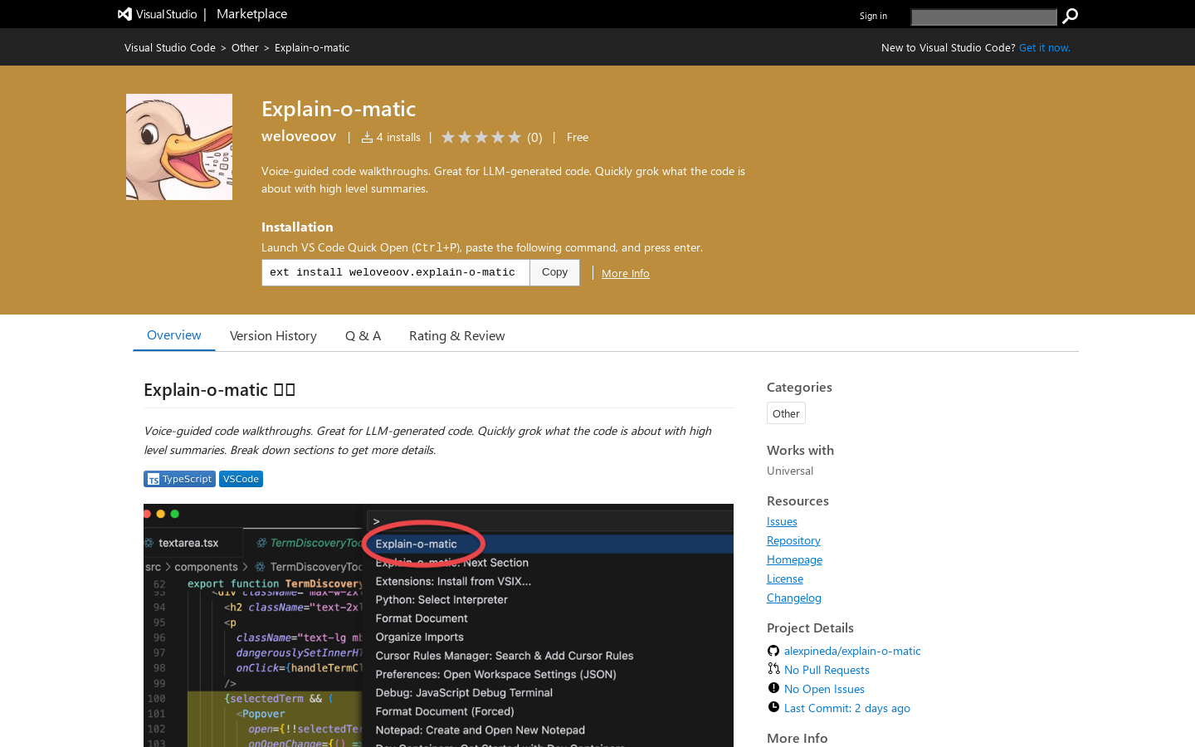Click Last Commit: 2 days ago link
The width and height of the screenshot is (1195, 747).
(847, 708)
